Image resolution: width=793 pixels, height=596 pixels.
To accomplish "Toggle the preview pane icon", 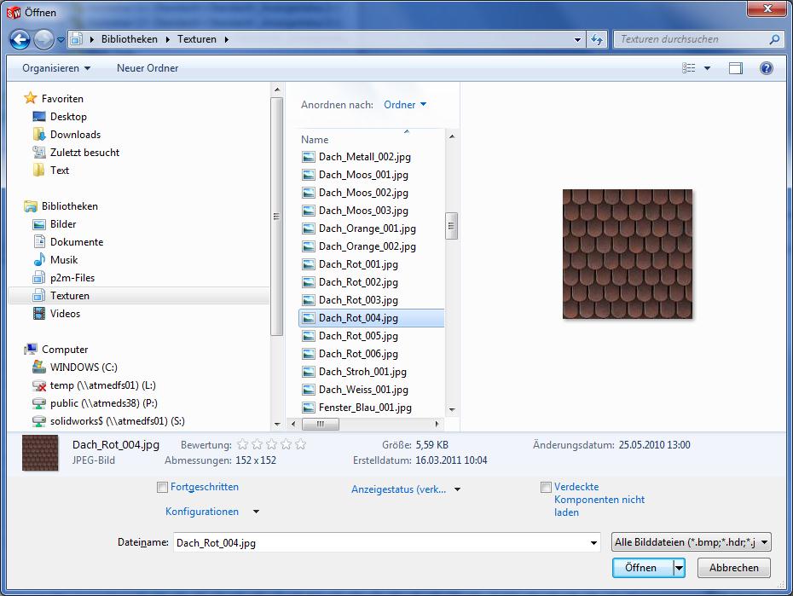I will tap(735, 68).
